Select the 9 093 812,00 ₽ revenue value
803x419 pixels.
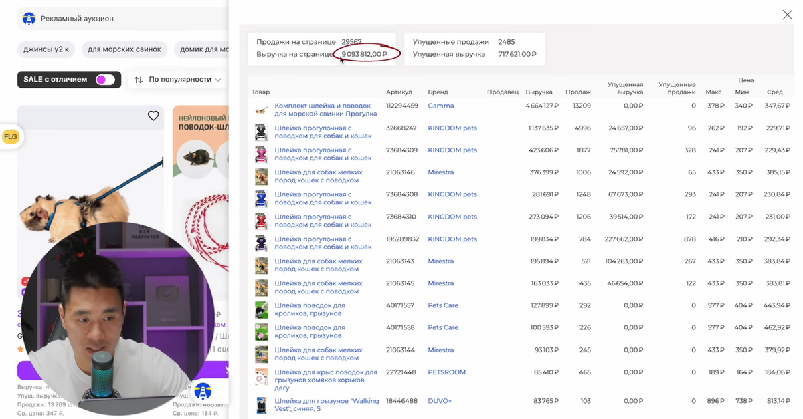(x=364, y=54)
